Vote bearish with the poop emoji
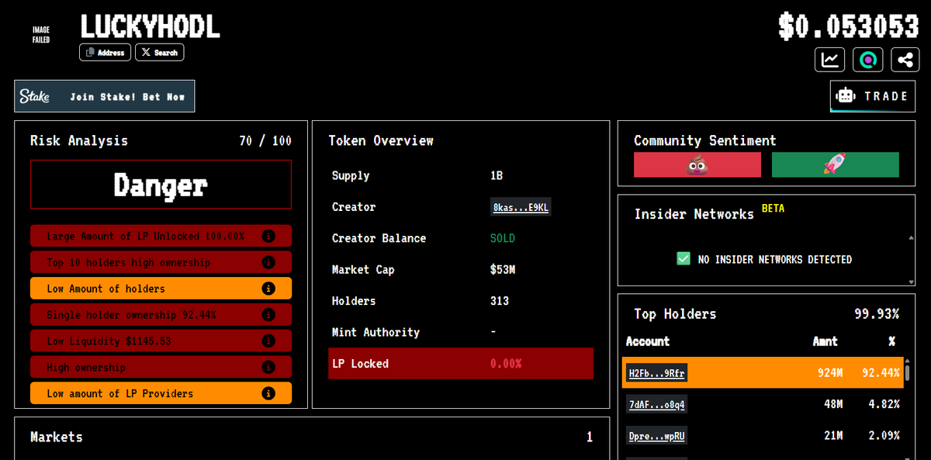This screenshot has width=931, height=460. [697, 164]
